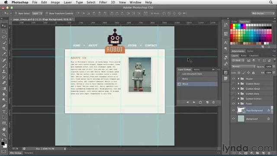Click the Fill percentage field

268,73
